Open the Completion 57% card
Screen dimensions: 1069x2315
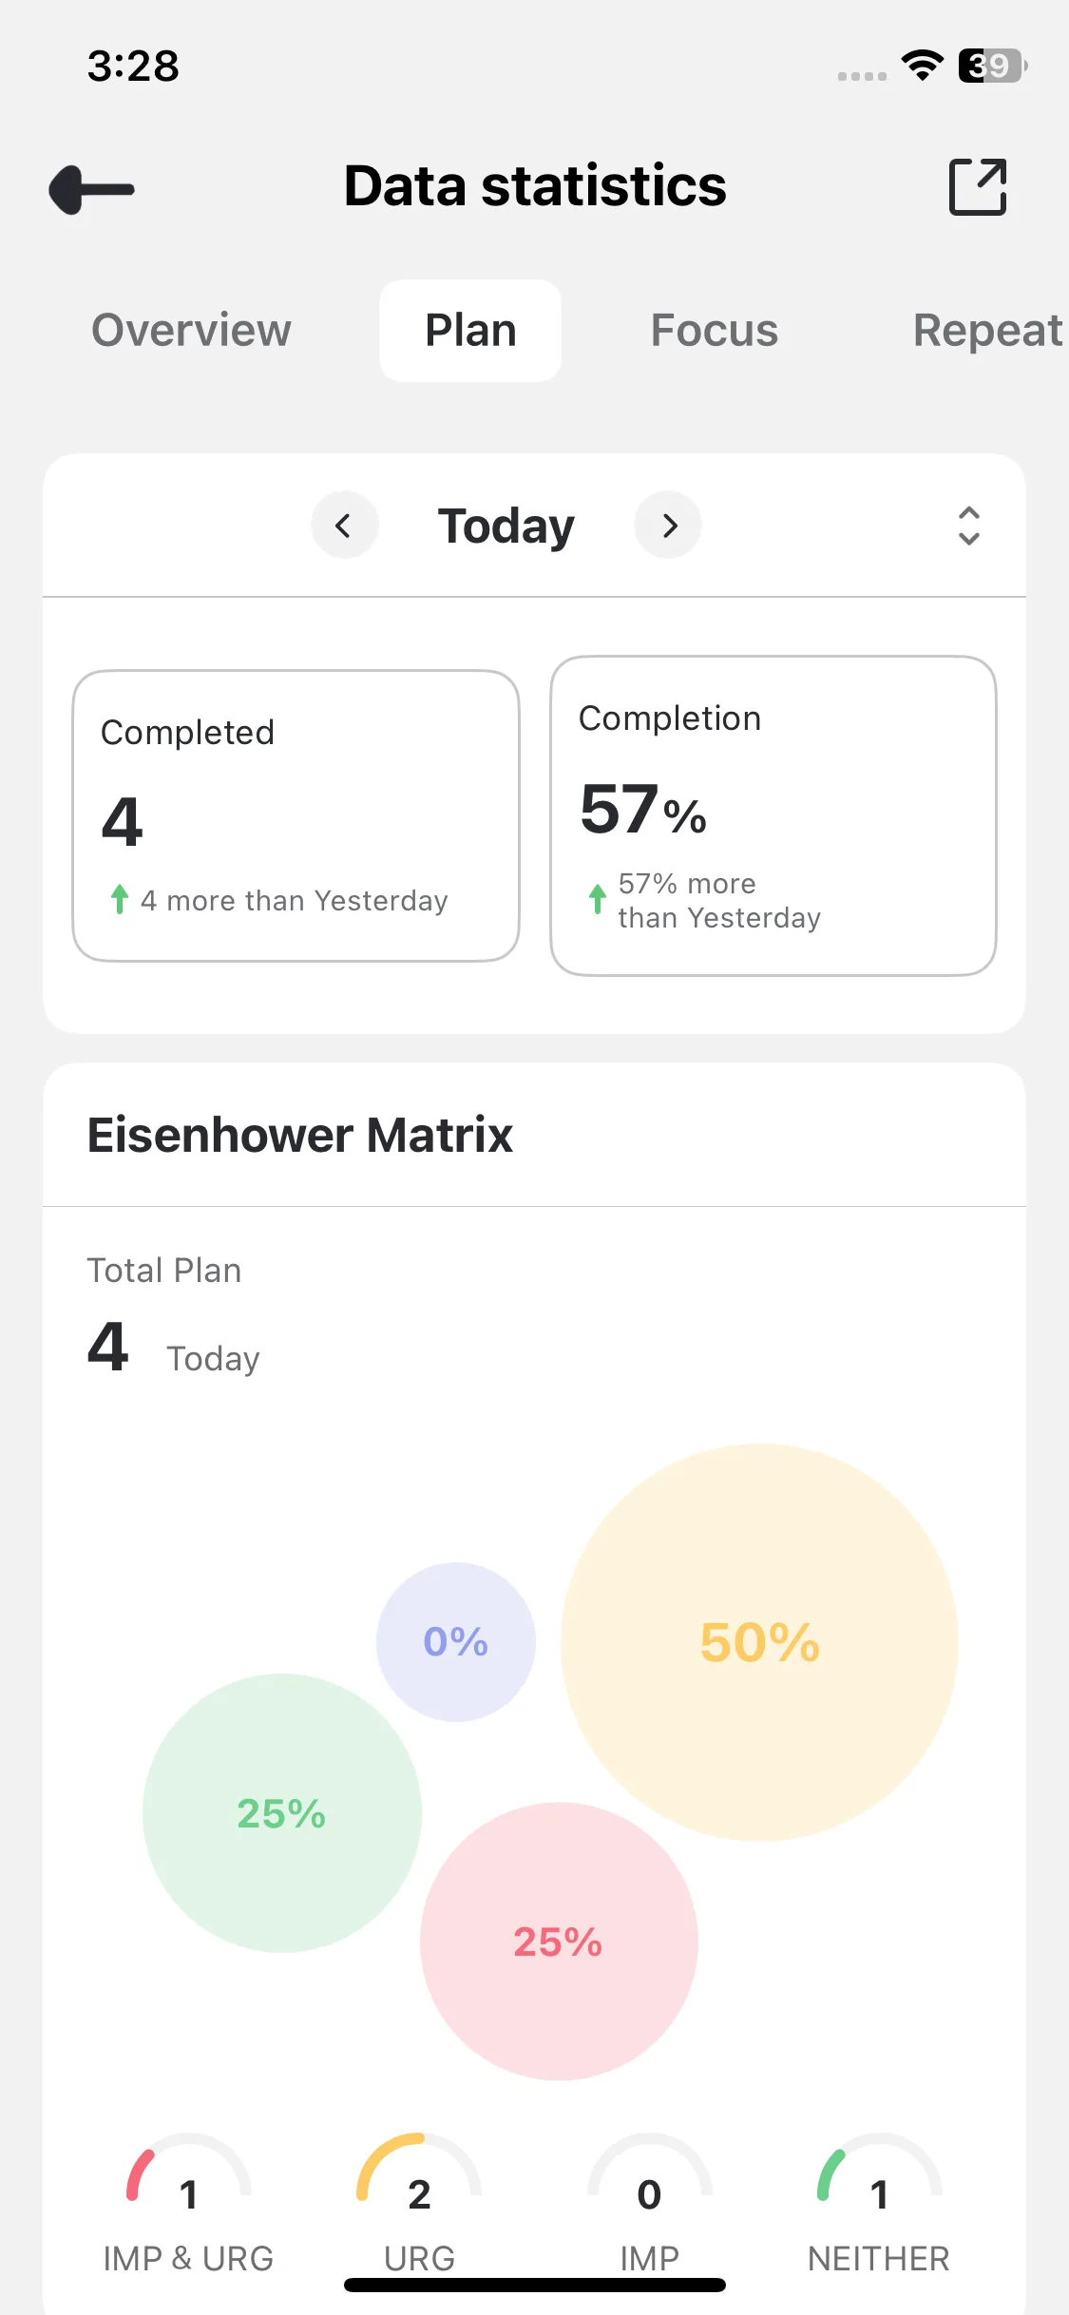click(773, 815)
